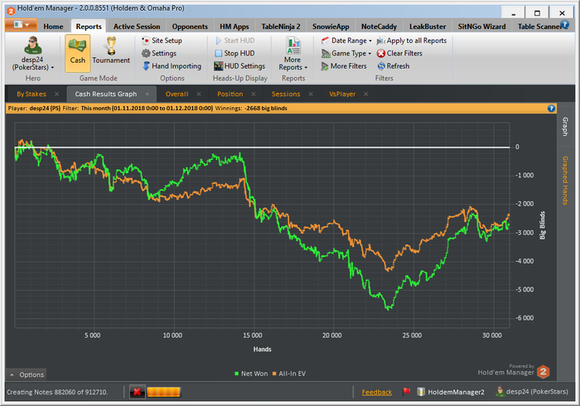The width and height of the screenshot is (580, 406).
Task: Select the Graphed Hands side tab
Action: click(x=565, y=181)
